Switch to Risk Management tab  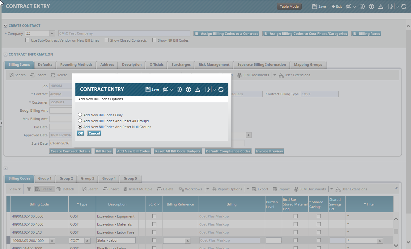point(214,64)
